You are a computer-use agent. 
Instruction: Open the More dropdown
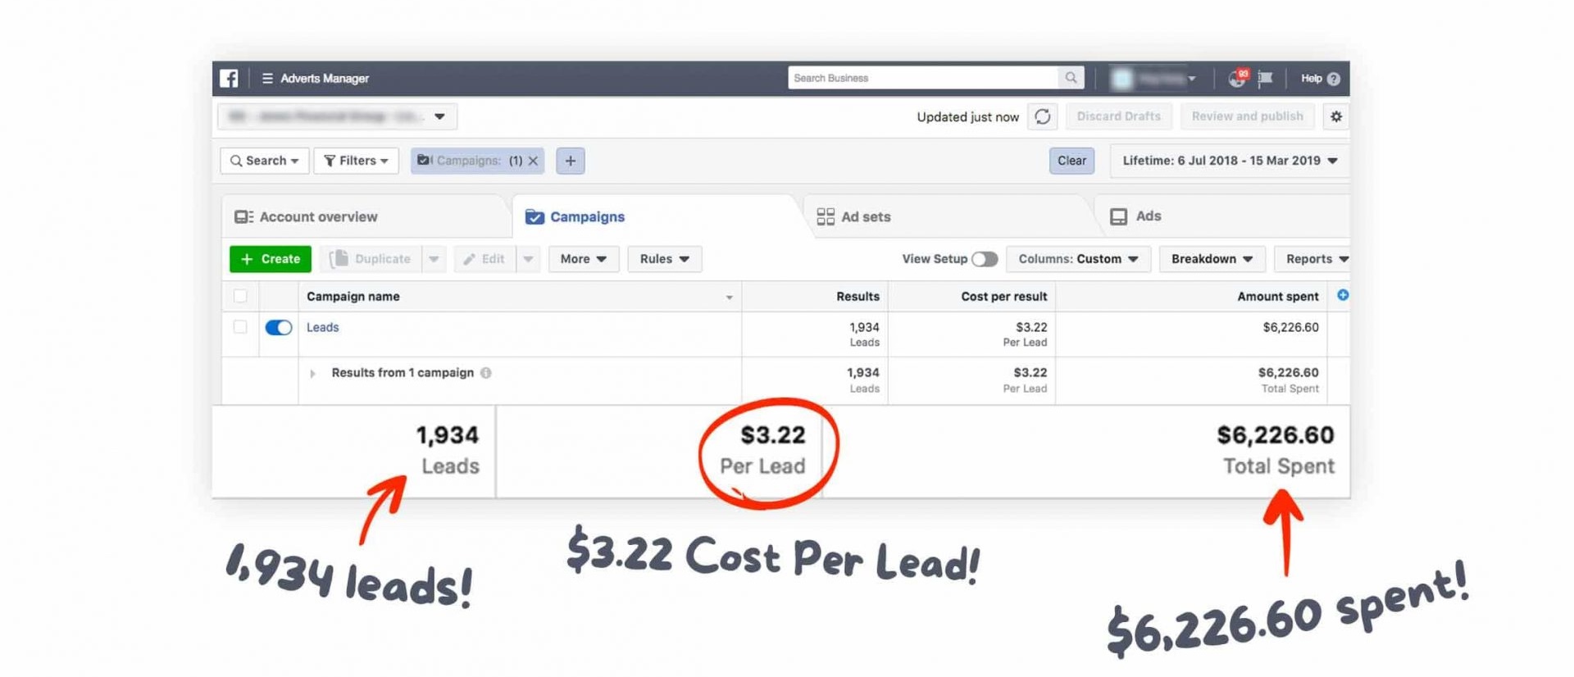coord(584,259)
